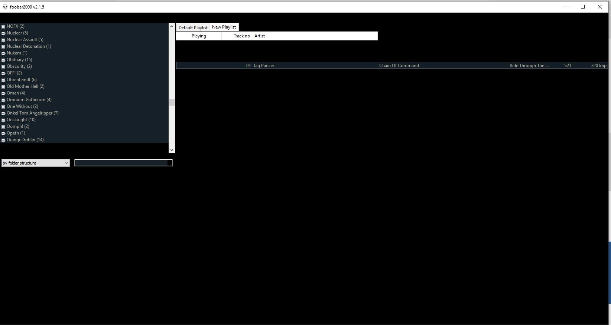The height and width of the screenshot is (325, 611).
Task: Expand the Obituary (15) node
Action: coord(3,60)
